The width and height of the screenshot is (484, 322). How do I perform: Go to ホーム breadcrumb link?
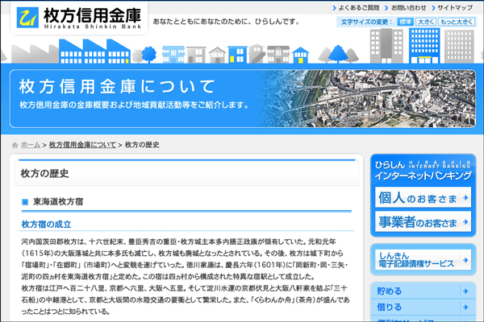pyautogui.click(x=31, y=145)
